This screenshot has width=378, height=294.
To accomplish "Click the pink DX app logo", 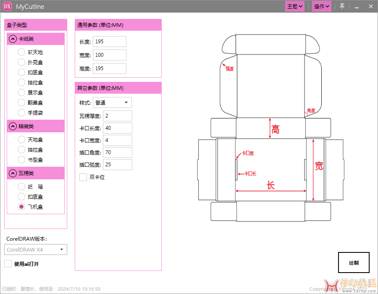I will (x=7, y=6).
